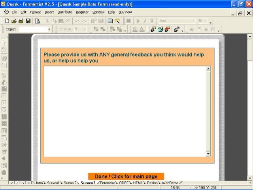Expand overflow arrow after grid icons
This screenshot has width=253, height=190.
click(x=219, y=31)
